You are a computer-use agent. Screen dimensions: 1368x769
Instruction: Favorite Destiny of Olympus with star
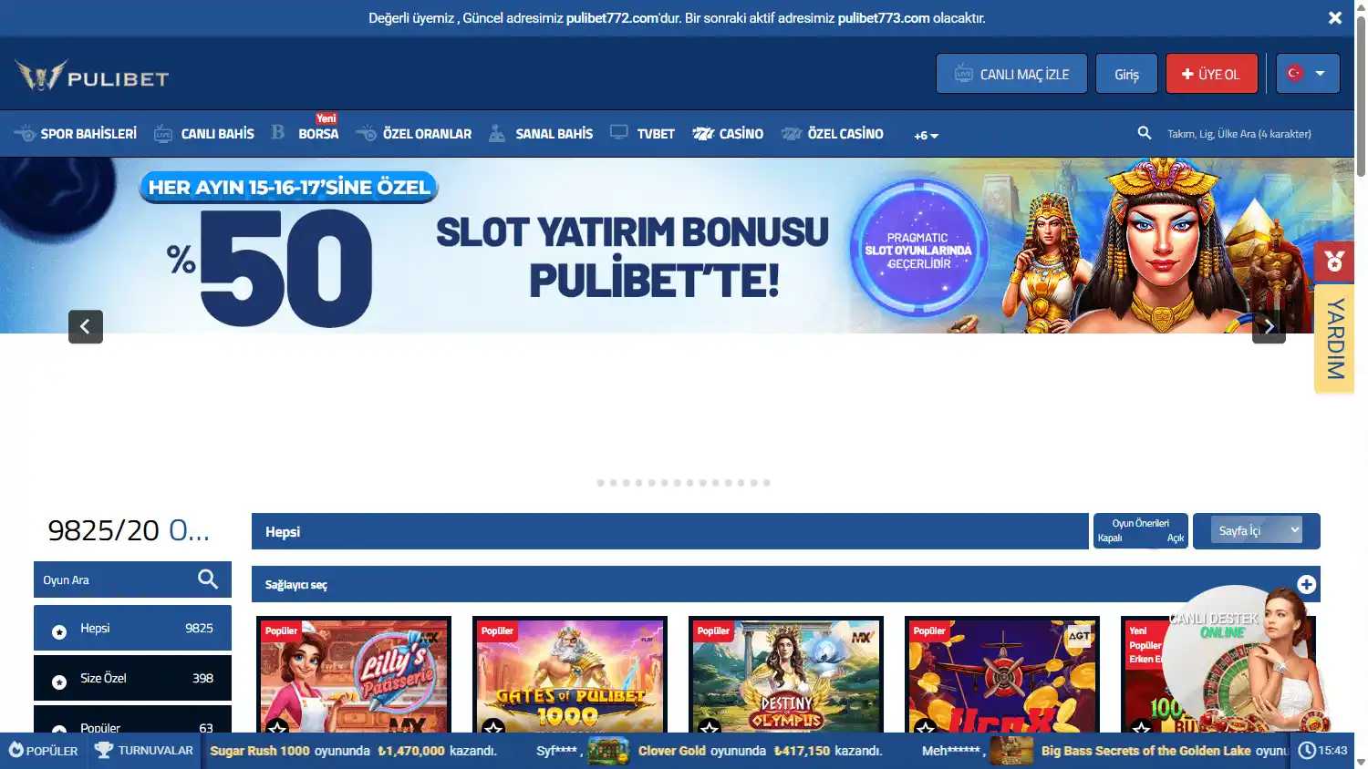coord(710,726)
